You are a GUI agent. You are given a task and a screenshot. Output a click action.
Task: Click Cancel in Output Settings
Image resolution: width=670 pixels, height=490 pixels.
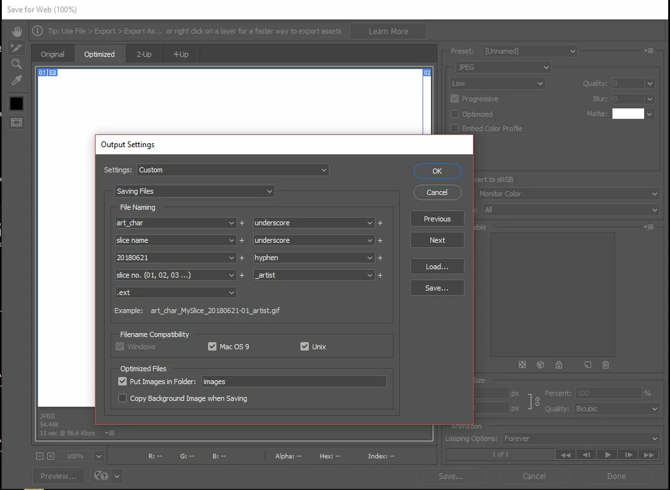point(437,192)
